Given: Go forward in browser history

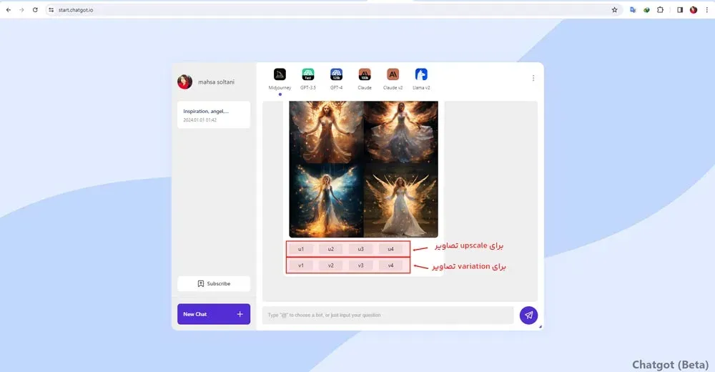Looking at the screenshot, I should (21, 9).
